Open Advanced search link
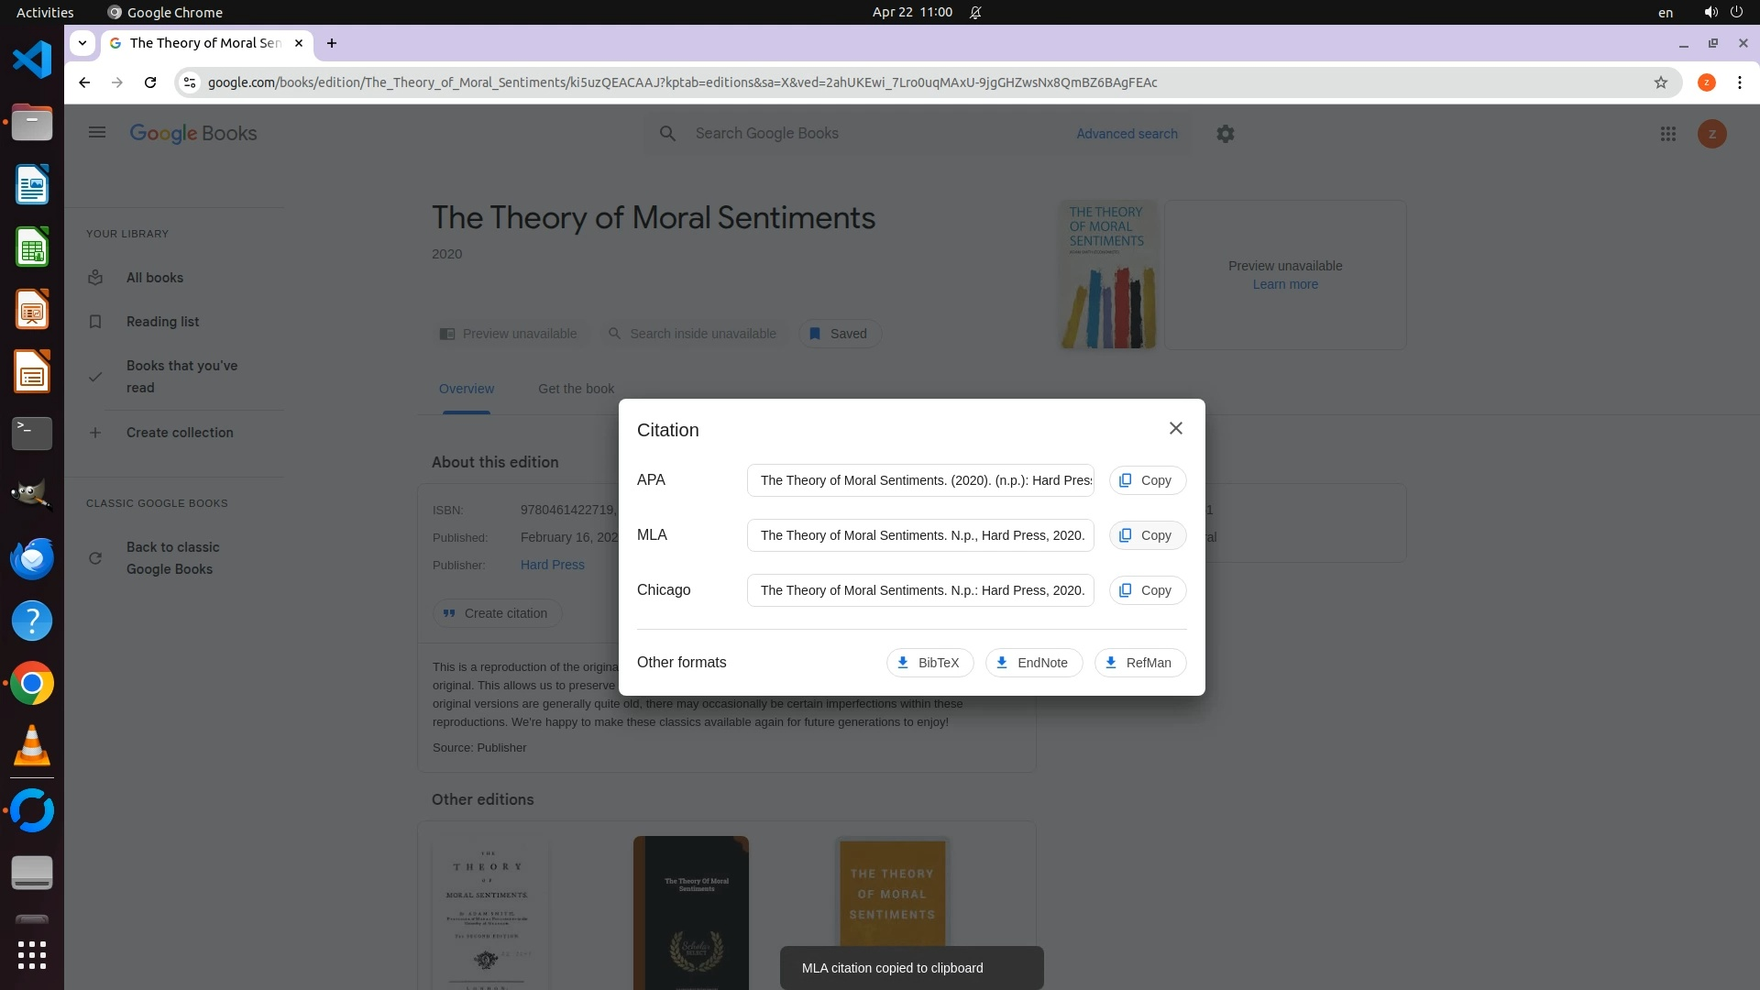1760x990 pixels. point(1127,134)
